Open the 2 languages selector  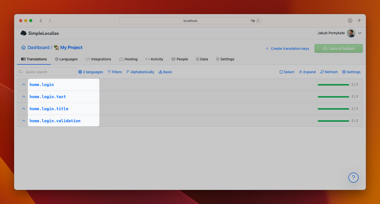(91, 72)
